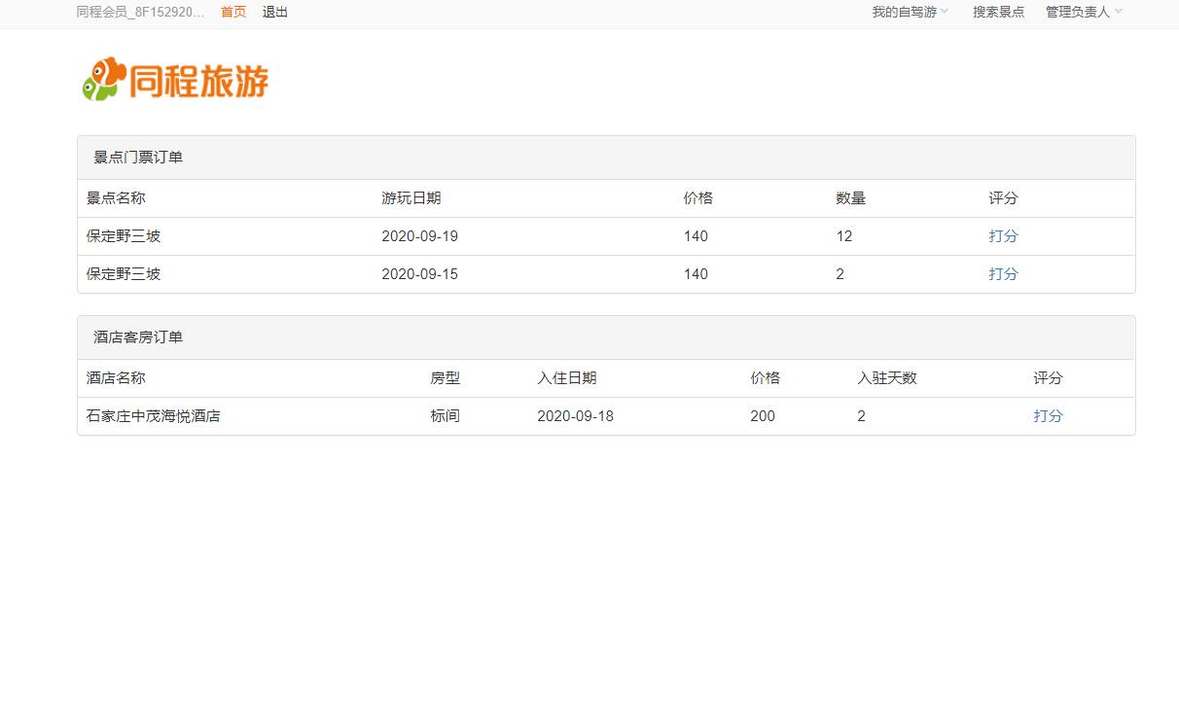Click the 标间 room type cell

(x=445, y=416)
